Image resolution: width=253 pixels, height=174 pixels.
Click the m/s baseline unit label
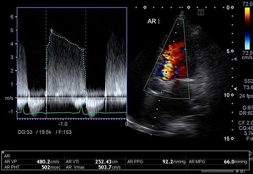coord(9,98)
